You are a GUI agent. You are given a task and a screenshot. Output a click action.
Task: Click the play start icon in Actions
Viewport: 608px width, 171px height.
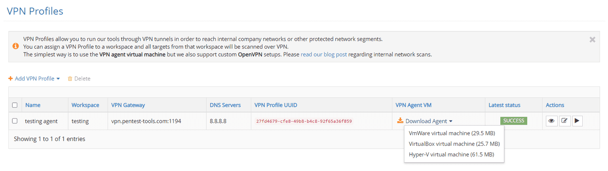coord(577,121)
